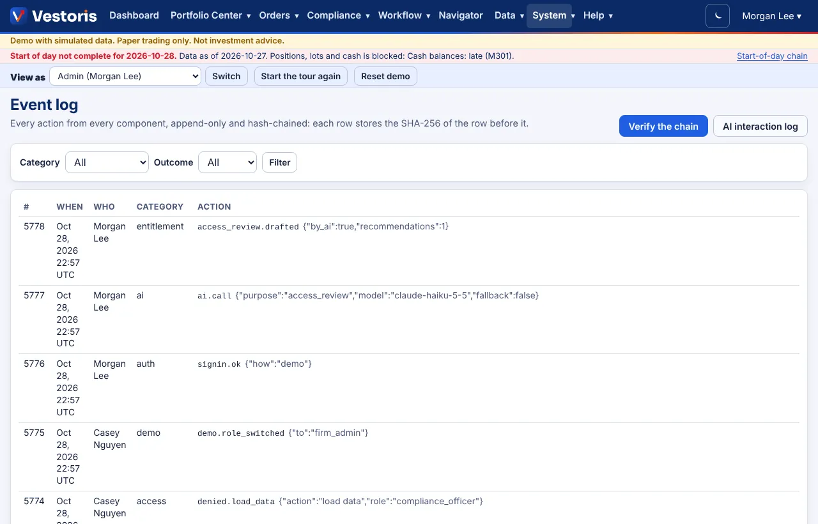Click the entitlement category cell
818x524 pixels.
pyautogui.click(x=160, y=226)
